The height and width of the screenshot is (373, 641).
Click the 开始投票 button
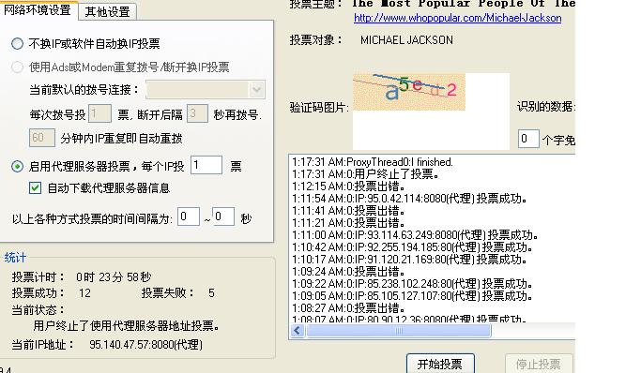pyautogui.click(x=440, y=364)
